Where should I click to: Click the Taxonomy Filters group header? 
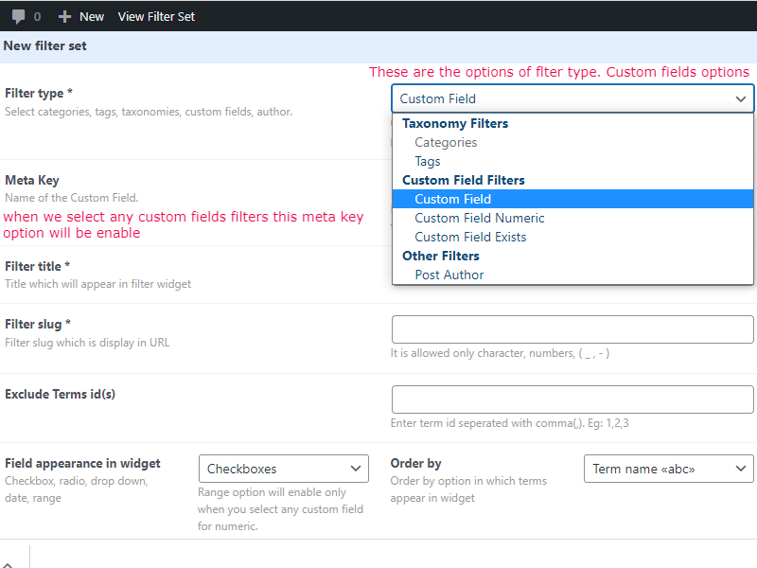pyautogui.click(x=455, y=124)
